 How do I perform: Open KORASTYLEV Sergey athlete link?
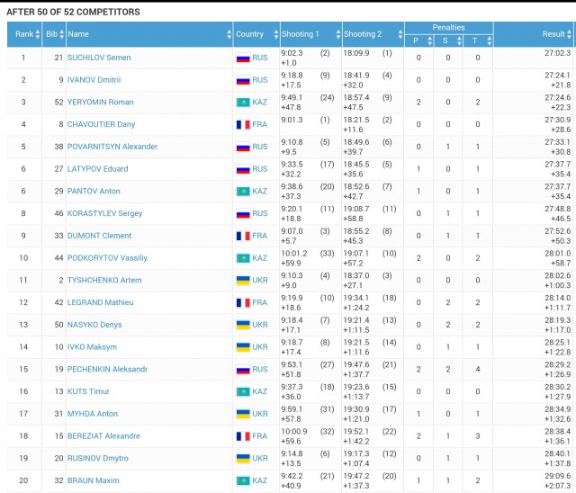tap(104, 213)
